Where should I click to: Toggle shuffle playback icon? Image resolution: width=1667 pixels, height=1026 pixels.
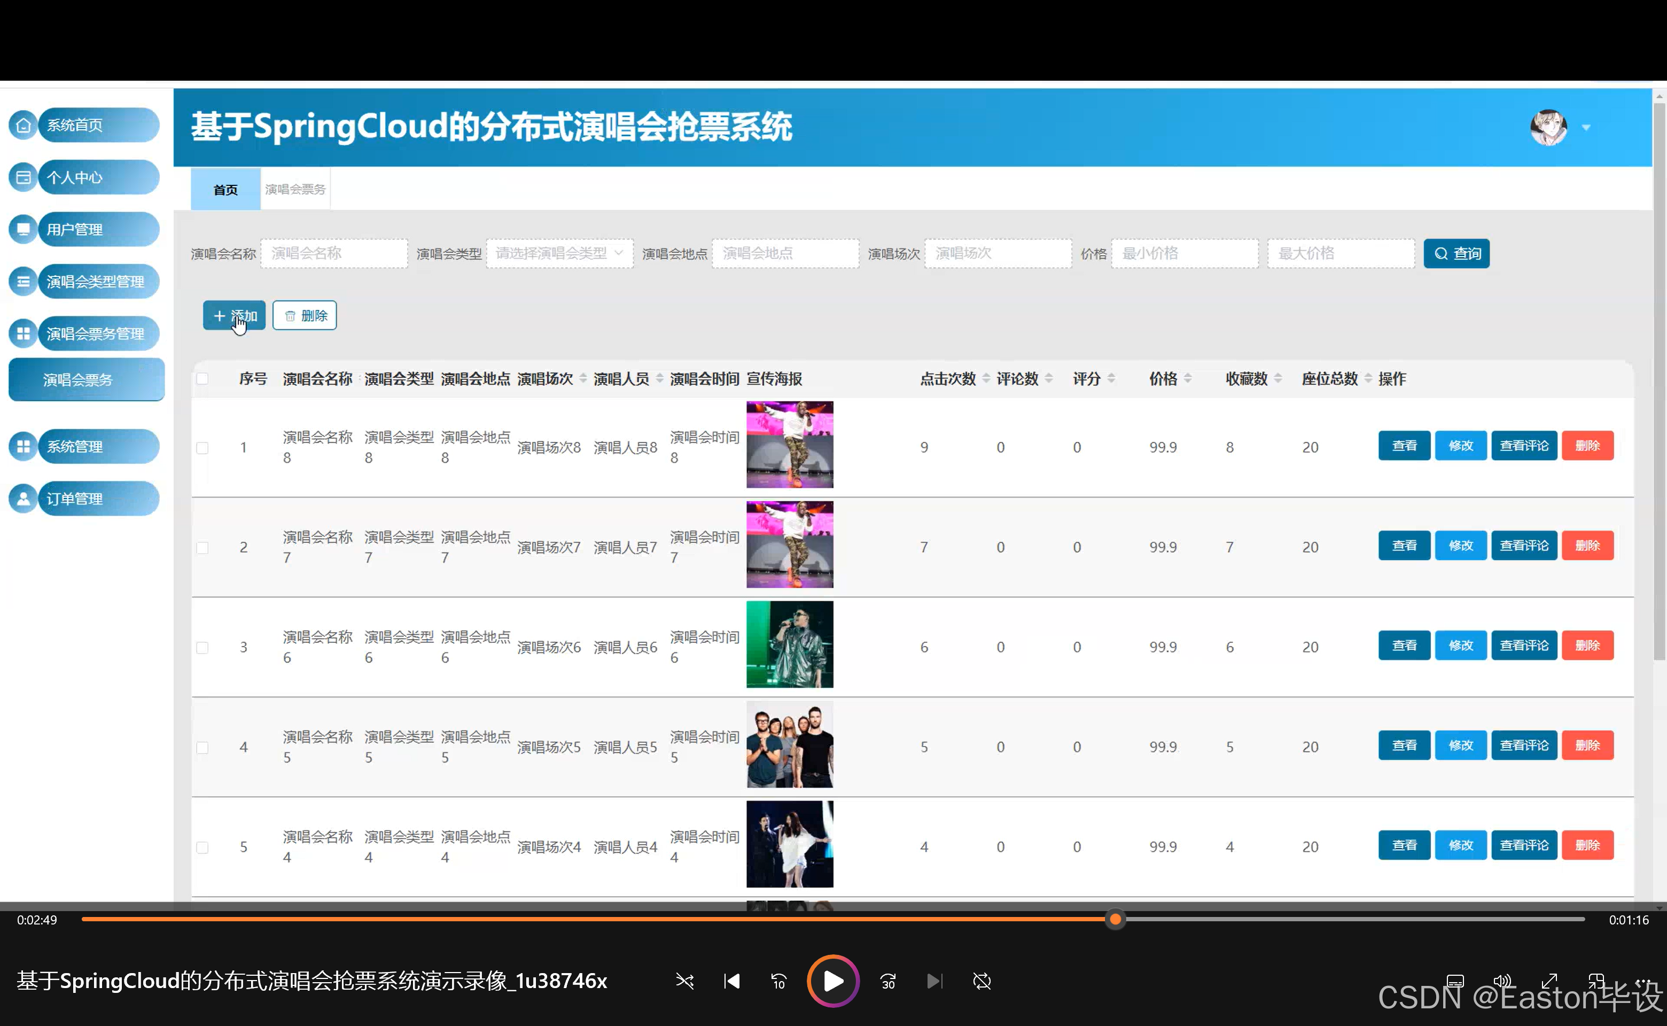(x=684, y=981)
